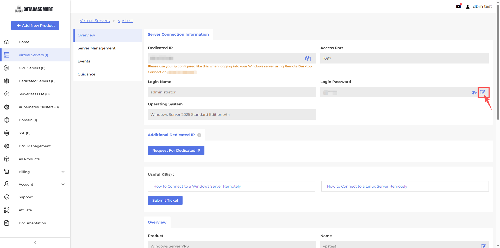Copy the Dedicated IP address
The image size is (500, 248).
308,58
